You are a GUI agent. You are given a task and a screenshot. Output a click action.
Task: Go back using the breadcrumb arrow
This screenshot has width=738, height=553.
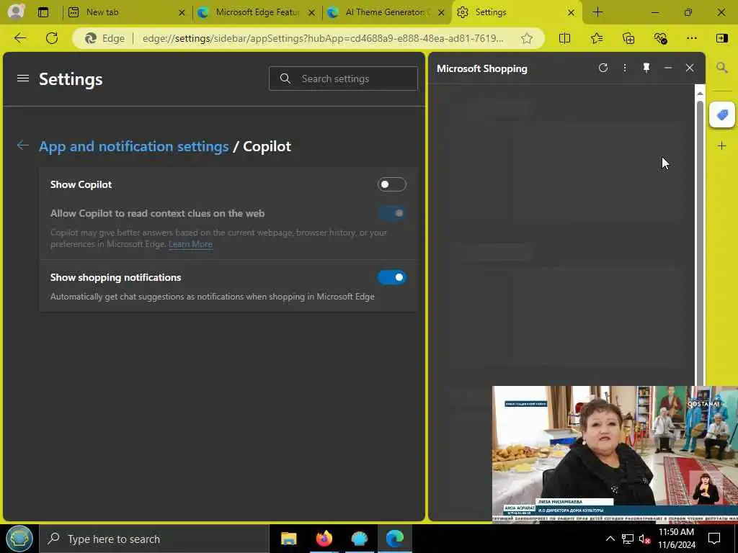[22, 145]
